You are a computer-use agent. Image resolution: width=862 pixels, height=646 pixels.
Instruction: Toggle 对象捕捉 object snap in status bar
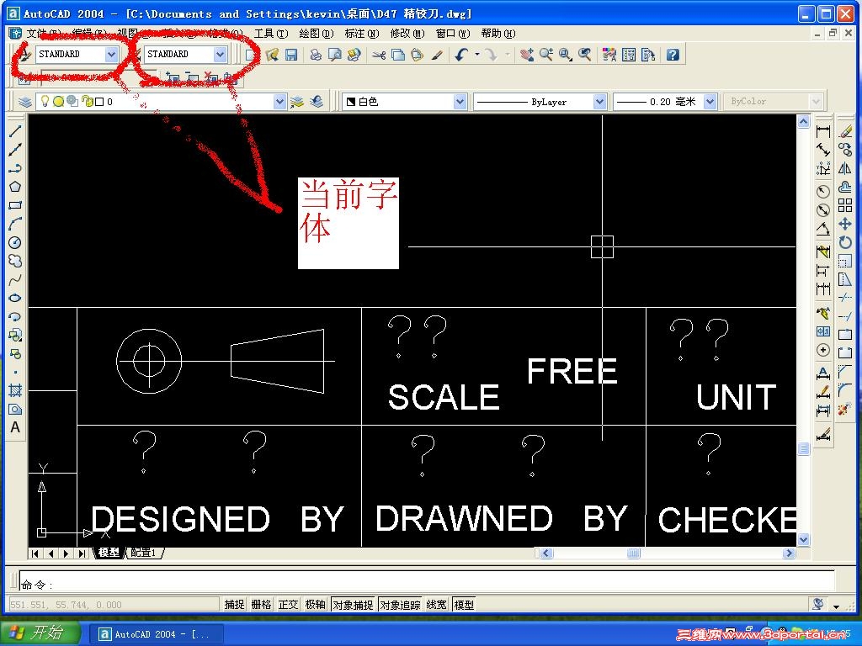[x=353, y=605]
